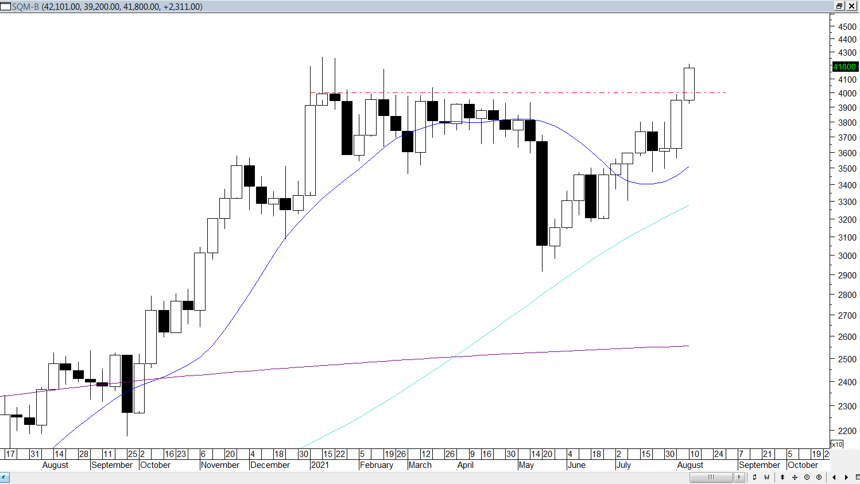Select the large black May drop candlestick
This screenshot has width=860, height=484.
point(542,193)
